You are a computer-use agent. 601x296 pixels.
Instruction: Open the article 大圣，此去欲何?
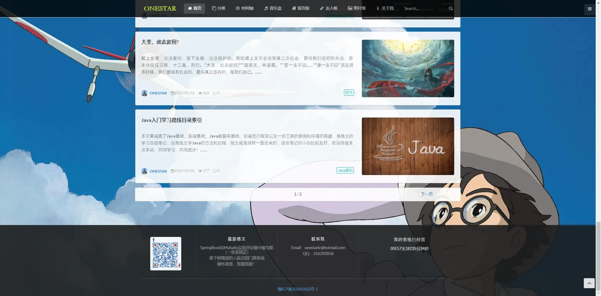pos(160,42)
